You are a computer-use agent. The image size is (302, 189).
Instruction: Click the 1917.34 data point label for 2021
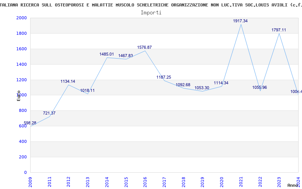(240, 21)
